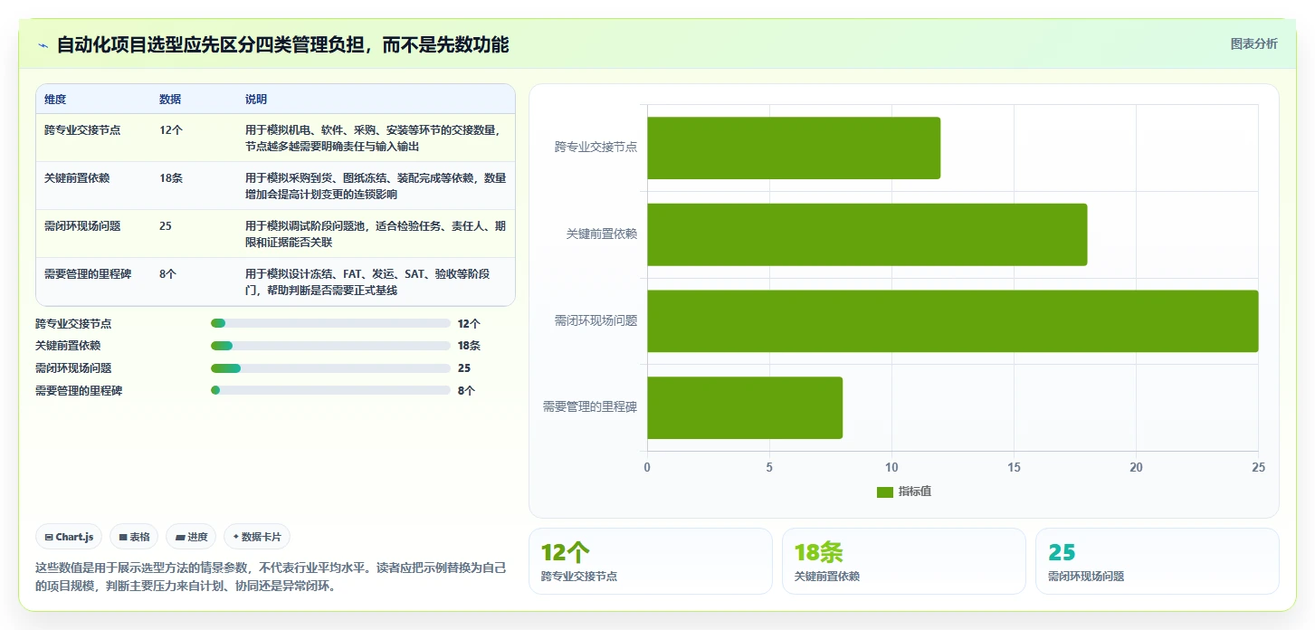Screen dimensions: 1315x630
Task: Click the description starting 用于模拟调试阶段问题池
Action: [374, 234]
